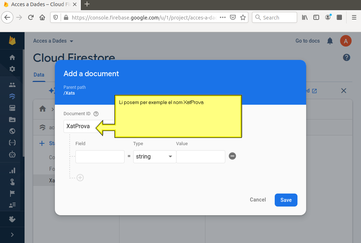Screen dimensions: 361x243
Task: Toggle browser sidebar view icon
Action: pyautogui.click(x=316, y=17)
